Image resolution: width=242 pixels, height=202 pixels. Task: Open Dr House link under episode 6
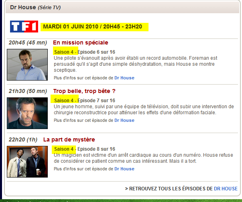pos(124,78)
